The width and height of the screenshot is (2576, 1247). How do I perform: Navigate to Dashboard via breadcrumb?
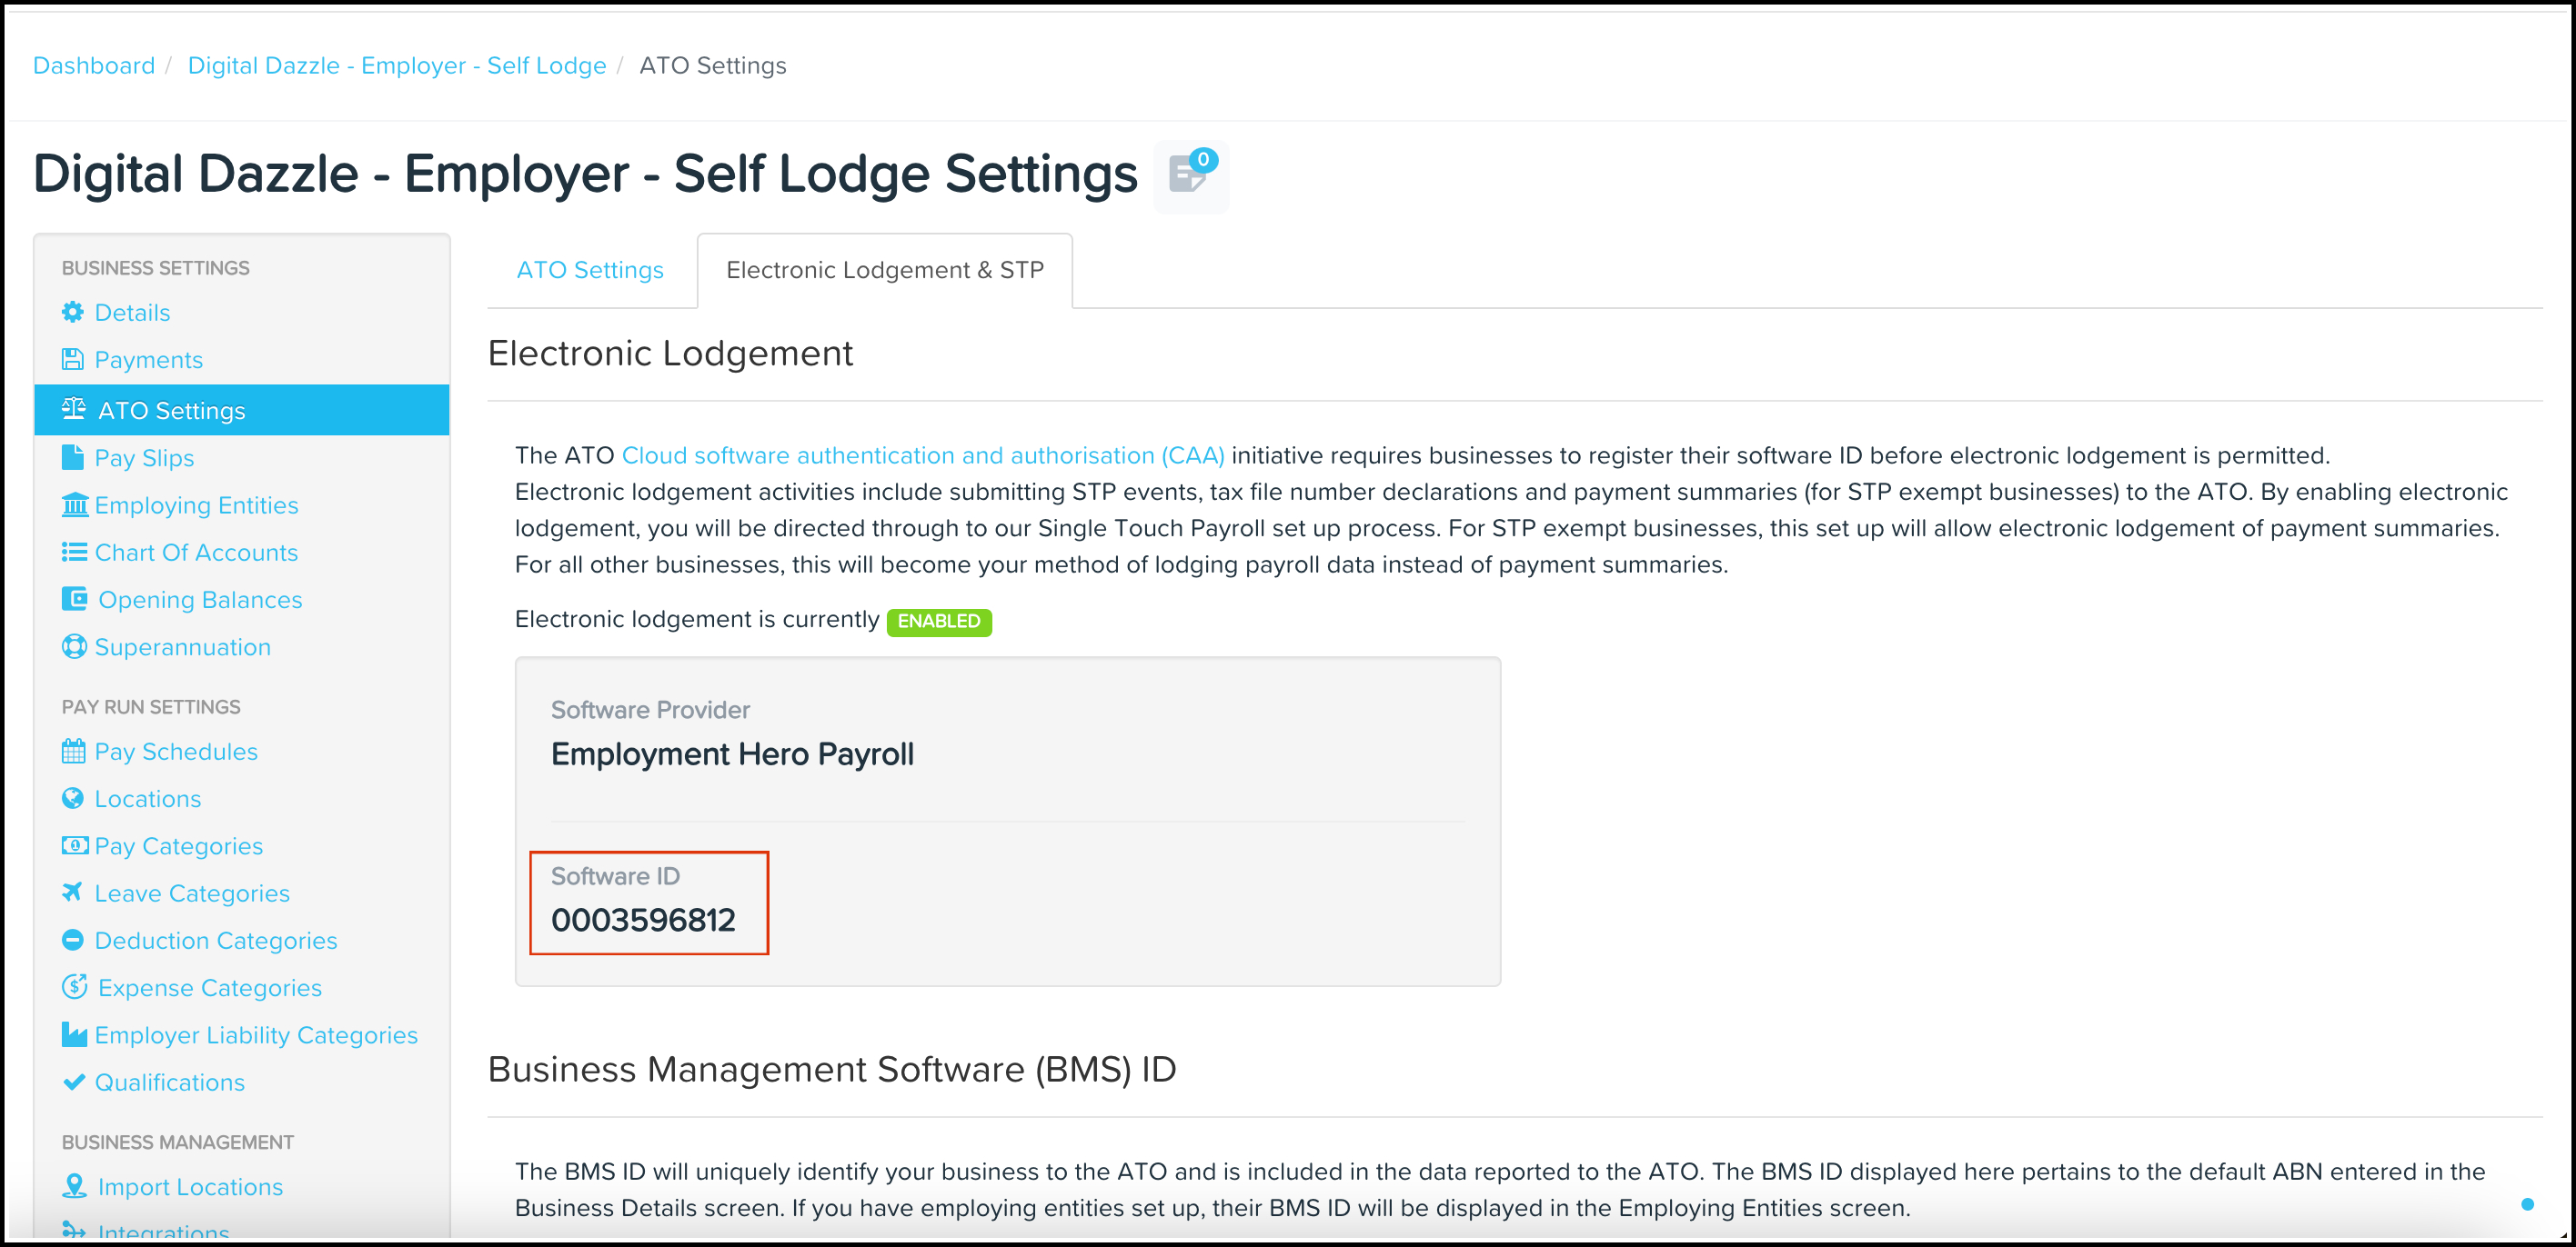pos(93,65)
